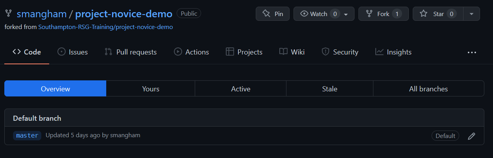Click the Security shield icon
The image size is (493, 158).
tap(325, 52)
